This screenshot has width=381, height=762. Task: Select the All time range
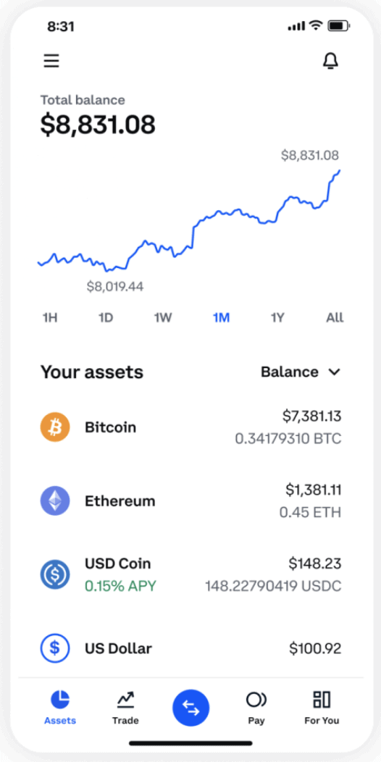(335, 318)
